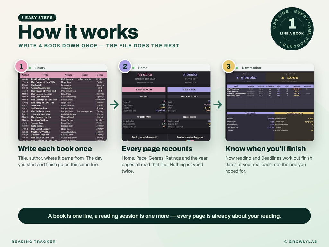Select the 'Silver Letters' book row

270,91
